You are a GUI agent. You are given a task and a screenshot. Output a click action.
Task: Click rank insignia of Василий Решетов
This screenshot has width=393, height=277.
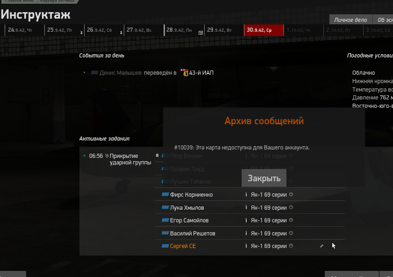click(165, 233)
